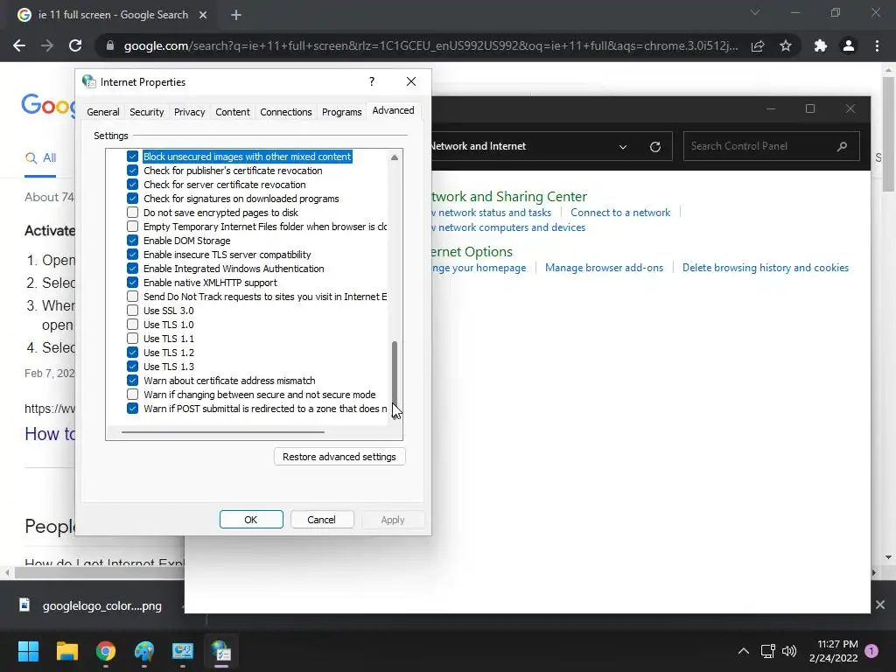Click Connect to a network link
This screenshot has height=672, width=896.
pos(620,213)
